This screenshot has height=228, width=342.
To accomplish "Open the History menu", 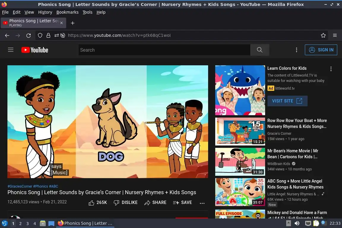I will (45, 12).
